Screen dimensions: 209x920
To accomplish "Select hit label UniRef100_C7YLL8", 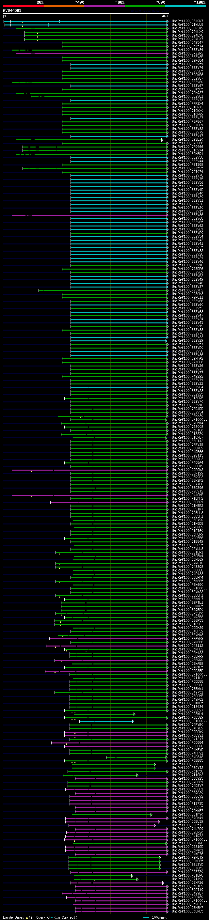I will [x=187, y=549].
